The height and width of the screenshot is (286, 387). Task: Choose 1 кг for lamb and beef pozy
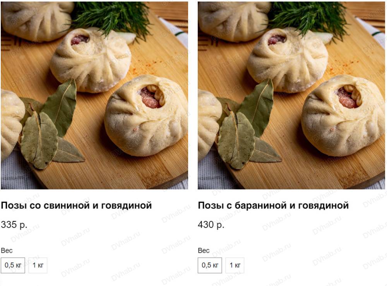(235, 265)
